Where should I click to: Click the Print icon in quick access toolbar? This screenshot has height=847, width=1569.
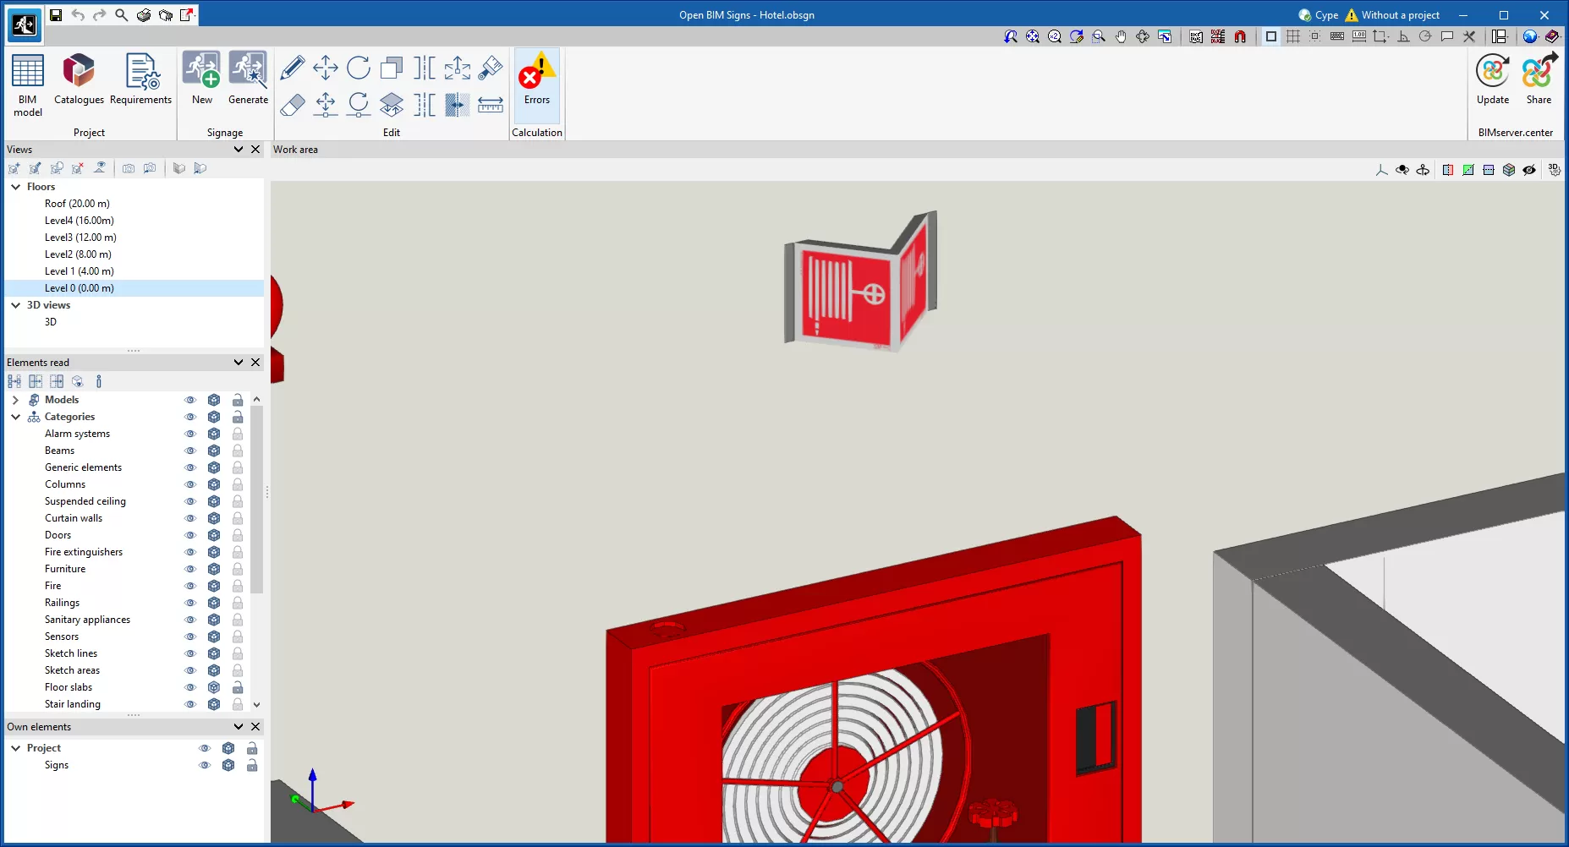click(144, 14)
